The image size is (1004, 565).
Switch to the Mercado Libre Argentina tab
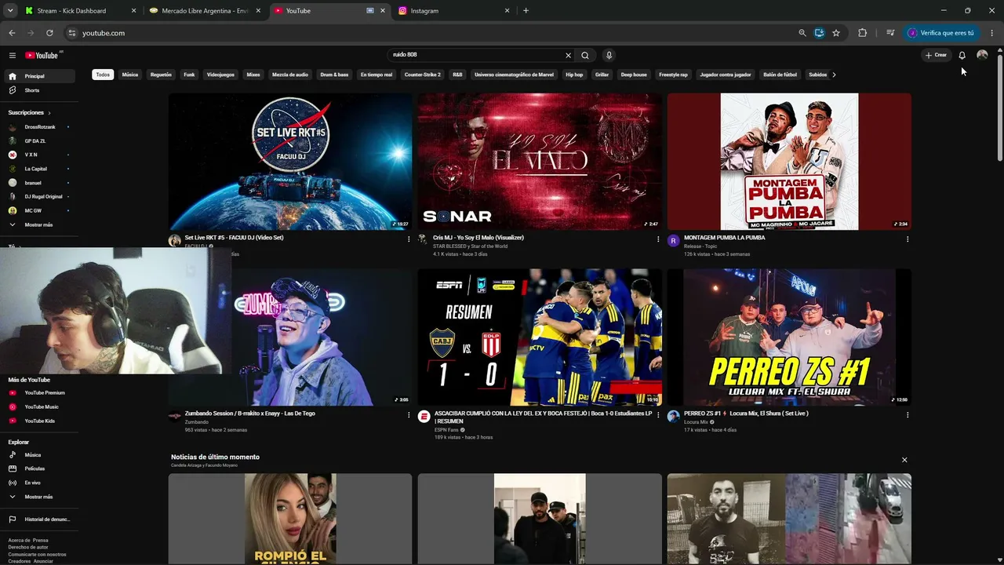pos(206,11)
